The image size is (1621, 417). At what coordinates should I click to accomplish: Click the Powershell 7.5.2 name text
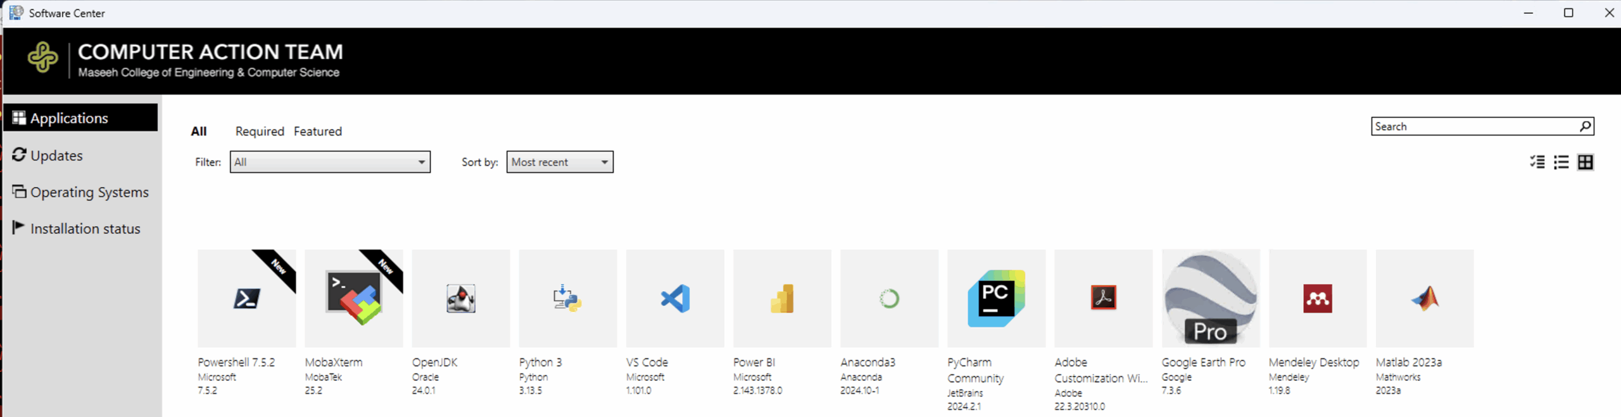pyautogui.click(x=236, y=363)
